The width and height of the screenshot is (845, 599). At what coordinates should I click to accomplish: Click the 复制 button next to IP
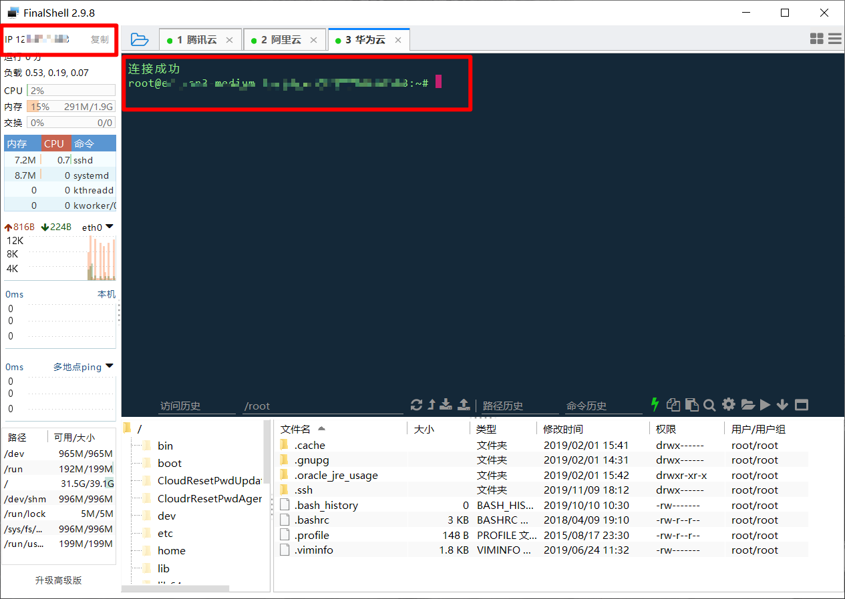point(100,39)
